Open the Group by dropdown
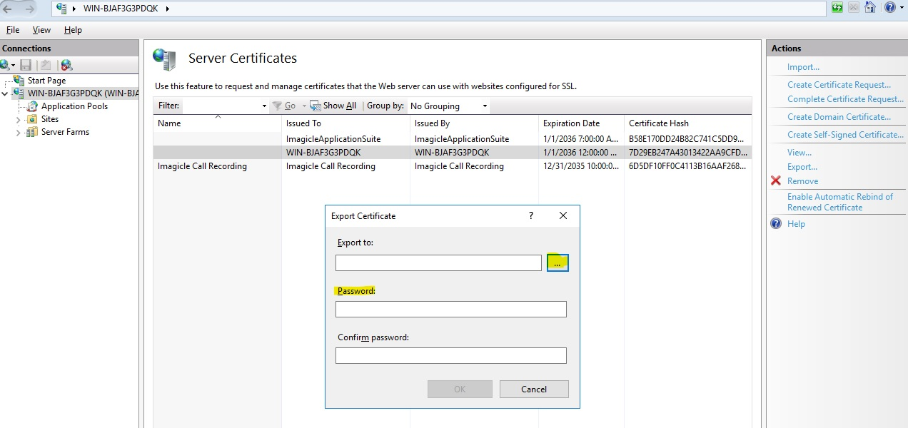This screenshot has height=428, width=908. click(x=449, y=106)
